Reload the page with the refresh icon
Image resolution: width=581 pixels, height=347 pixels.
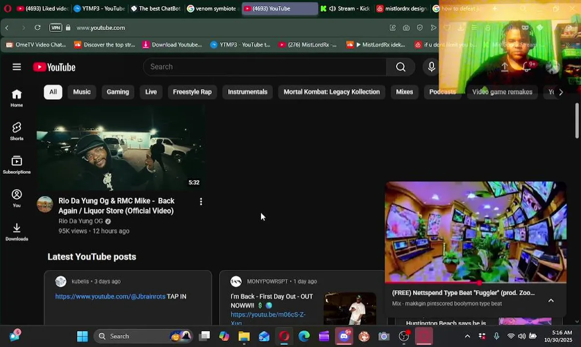coord(37,27)
